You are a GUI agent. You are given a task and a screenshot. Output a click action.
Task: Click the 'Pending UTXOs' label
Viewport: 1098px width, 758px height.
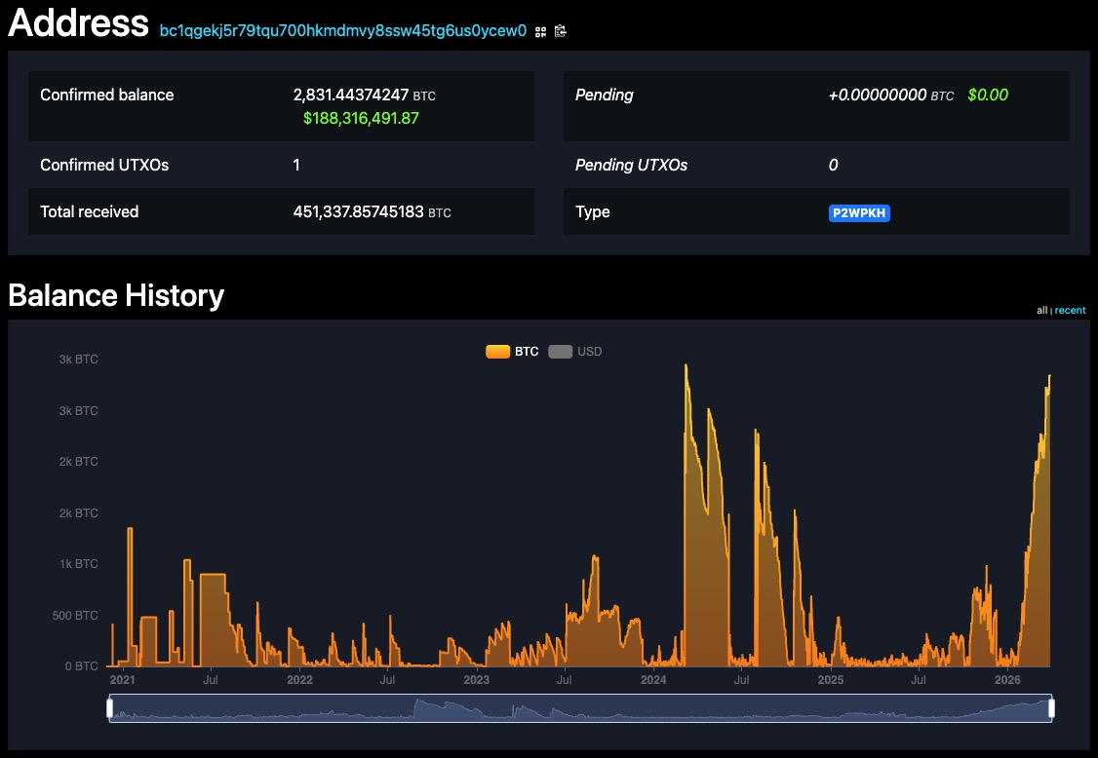[x=631, y=166]
